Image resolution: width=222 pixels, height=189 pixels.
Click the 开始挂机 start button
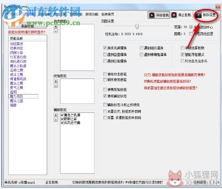[x=159, y=15]
